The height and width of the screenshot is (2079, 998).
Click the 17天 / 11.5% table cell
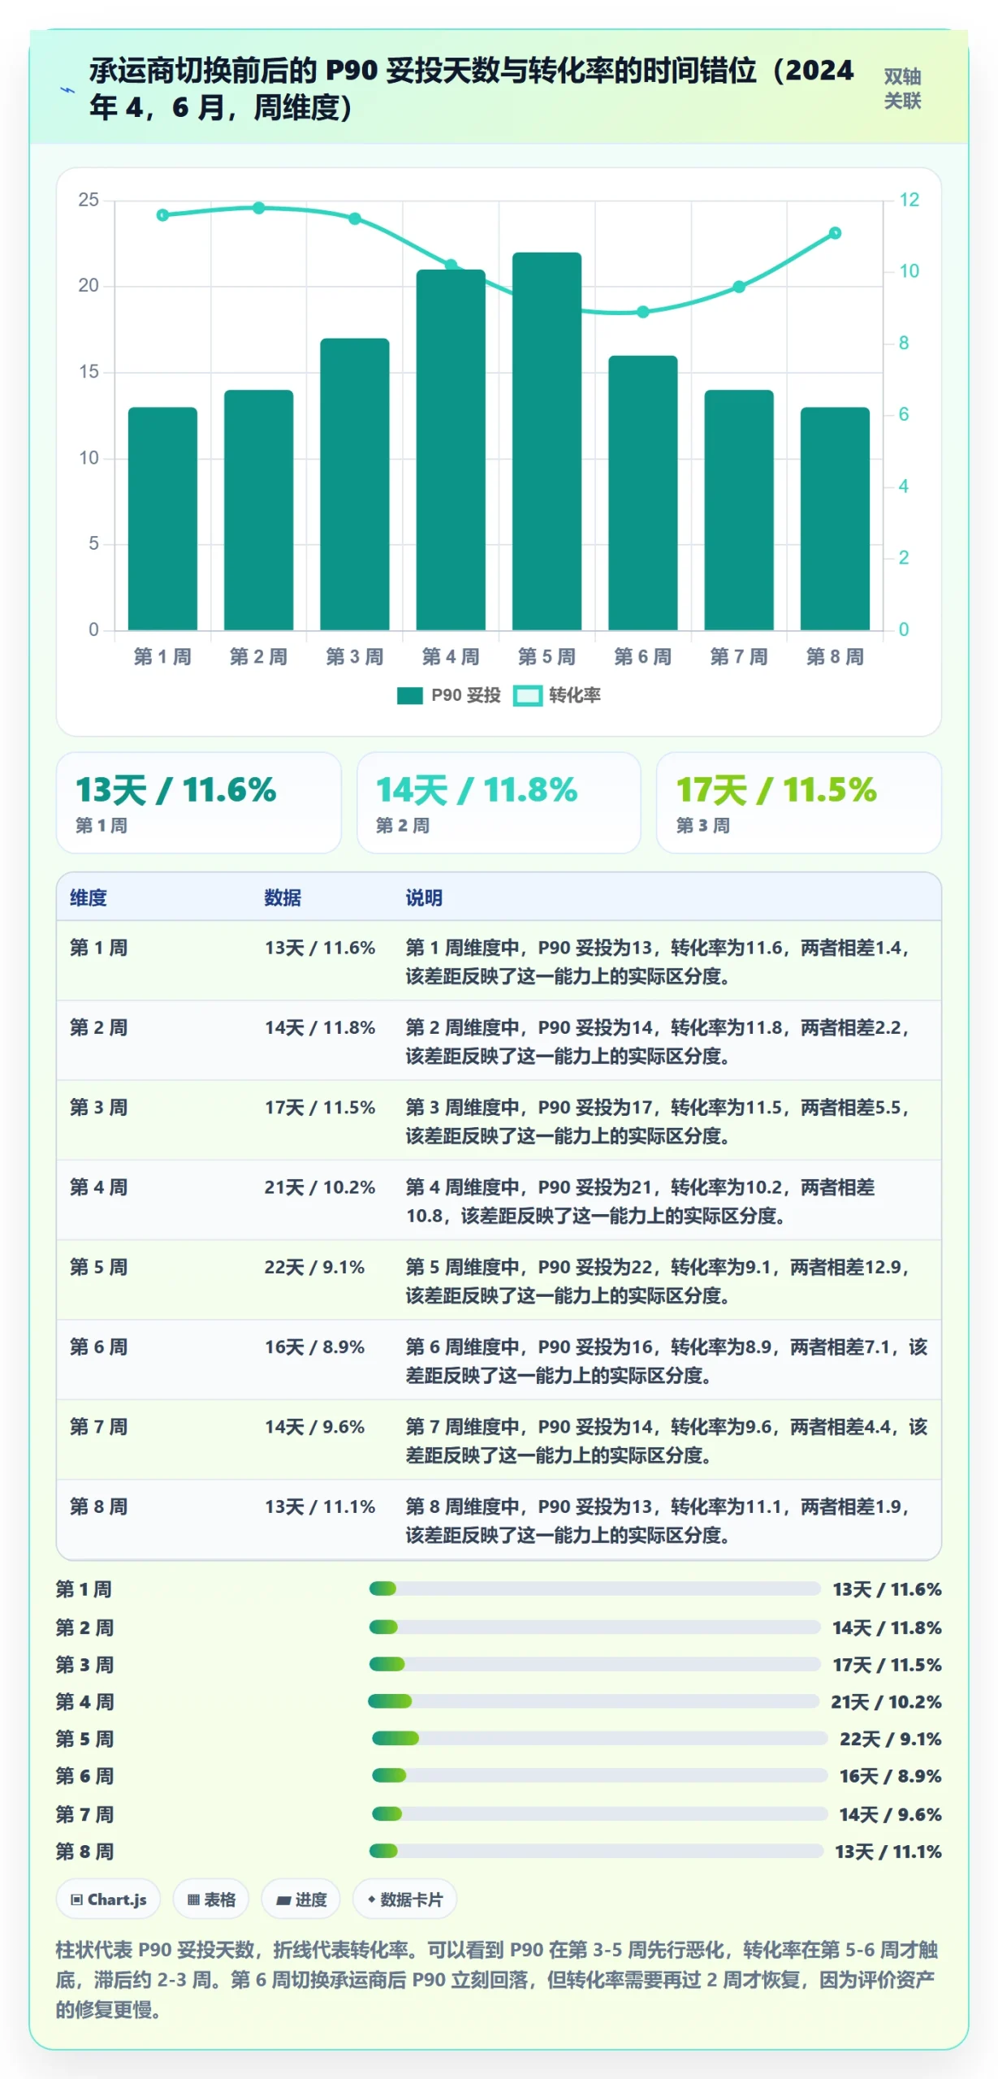point(320,1107)
